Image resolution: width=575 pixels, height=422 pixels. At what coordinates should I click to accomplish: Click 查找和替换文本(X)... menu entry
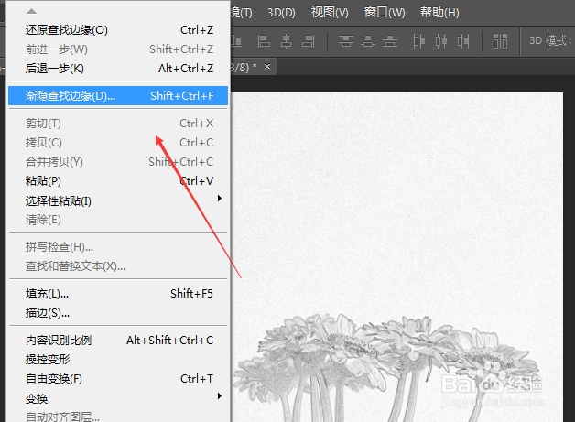click(x=118, y=266)
